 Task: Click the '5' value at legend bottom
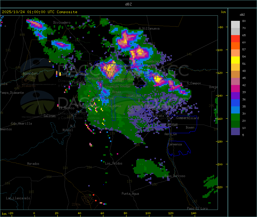[x=243, y=135]
